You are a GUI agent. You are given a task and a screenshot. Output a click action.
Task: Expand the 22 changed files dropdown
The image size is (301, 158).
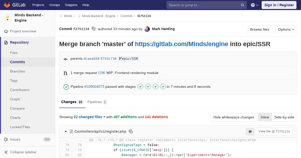tap(90, 117)
